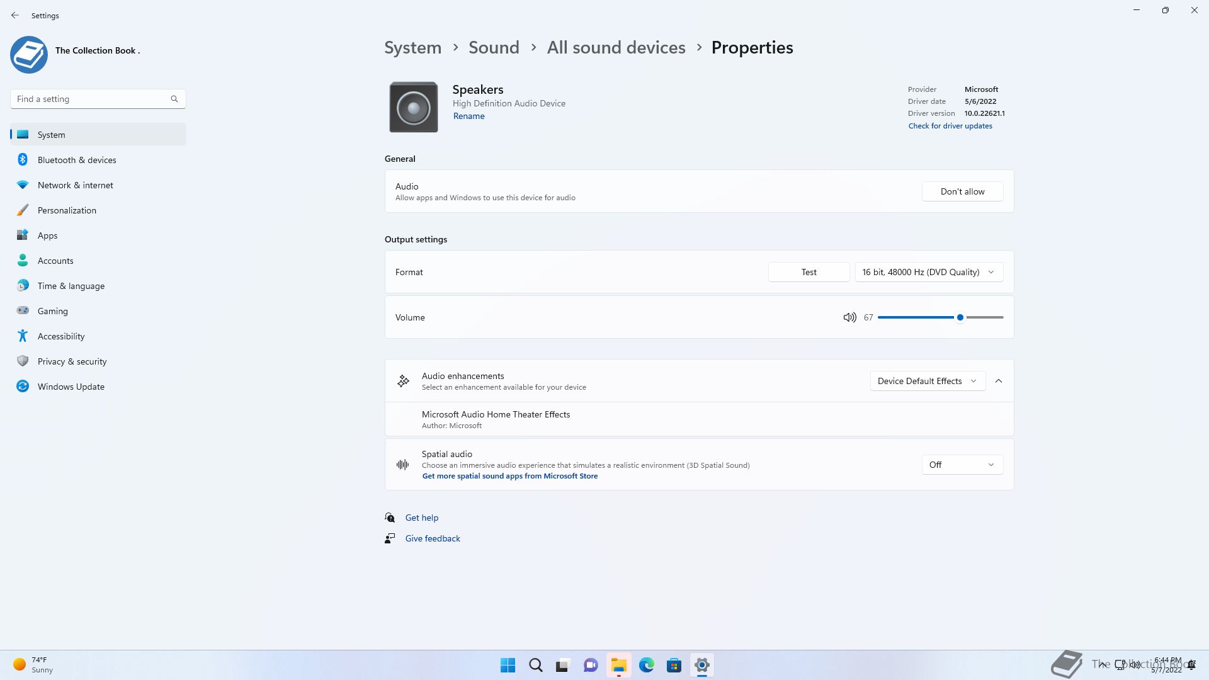Image resolution: width=1209 pixels, height=680 pixels.
Task: Click the Spatial audio waveform icon
Action: tap(403, 465)
